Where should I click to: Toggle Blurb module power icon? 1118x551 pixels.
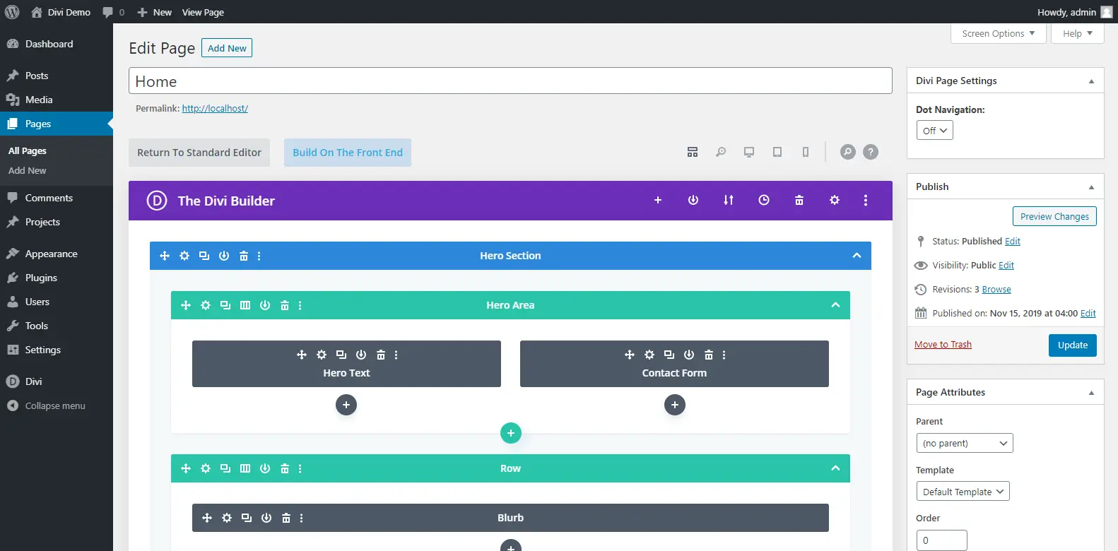(266, 518)
